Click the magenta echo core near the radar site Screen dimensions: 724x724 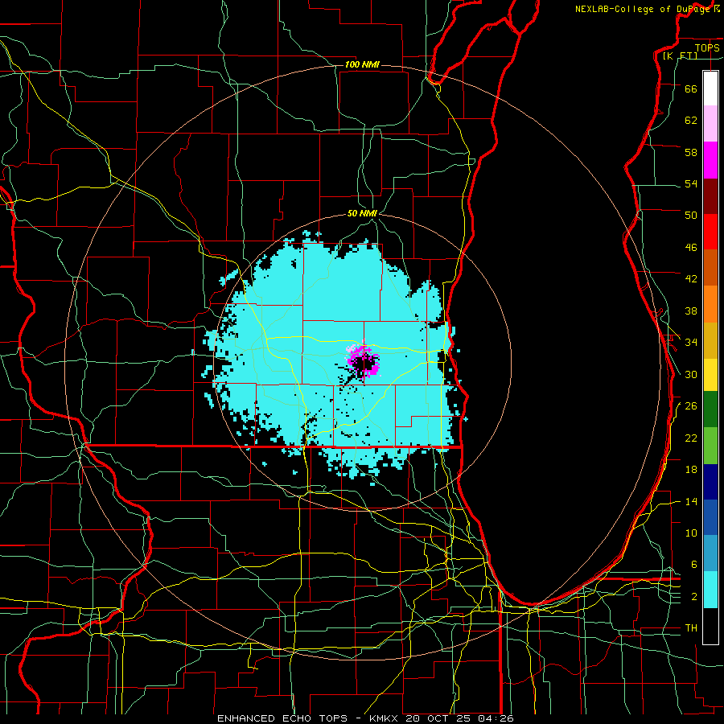pos(364,361)
